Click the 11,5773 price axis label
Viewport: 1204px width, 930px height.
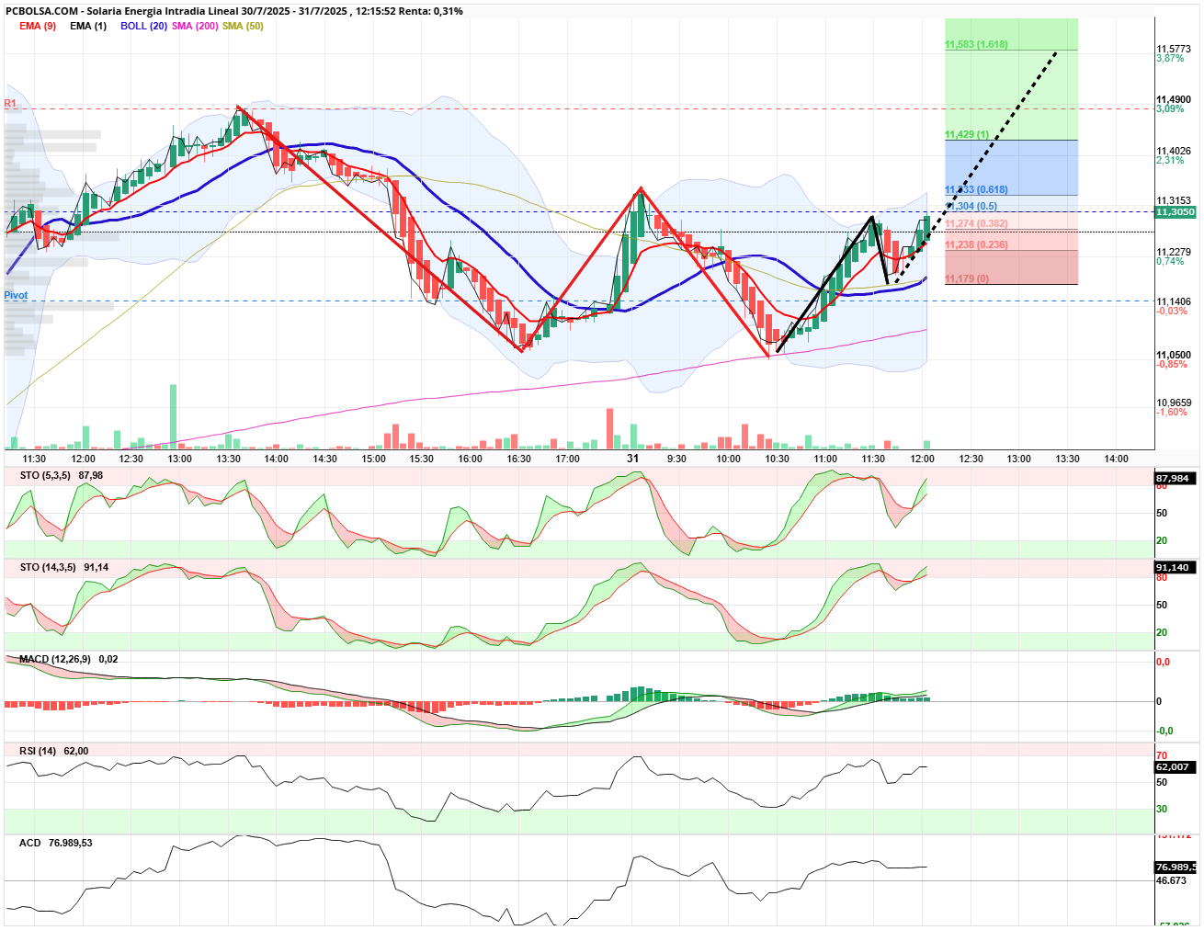coord(1174,49)
